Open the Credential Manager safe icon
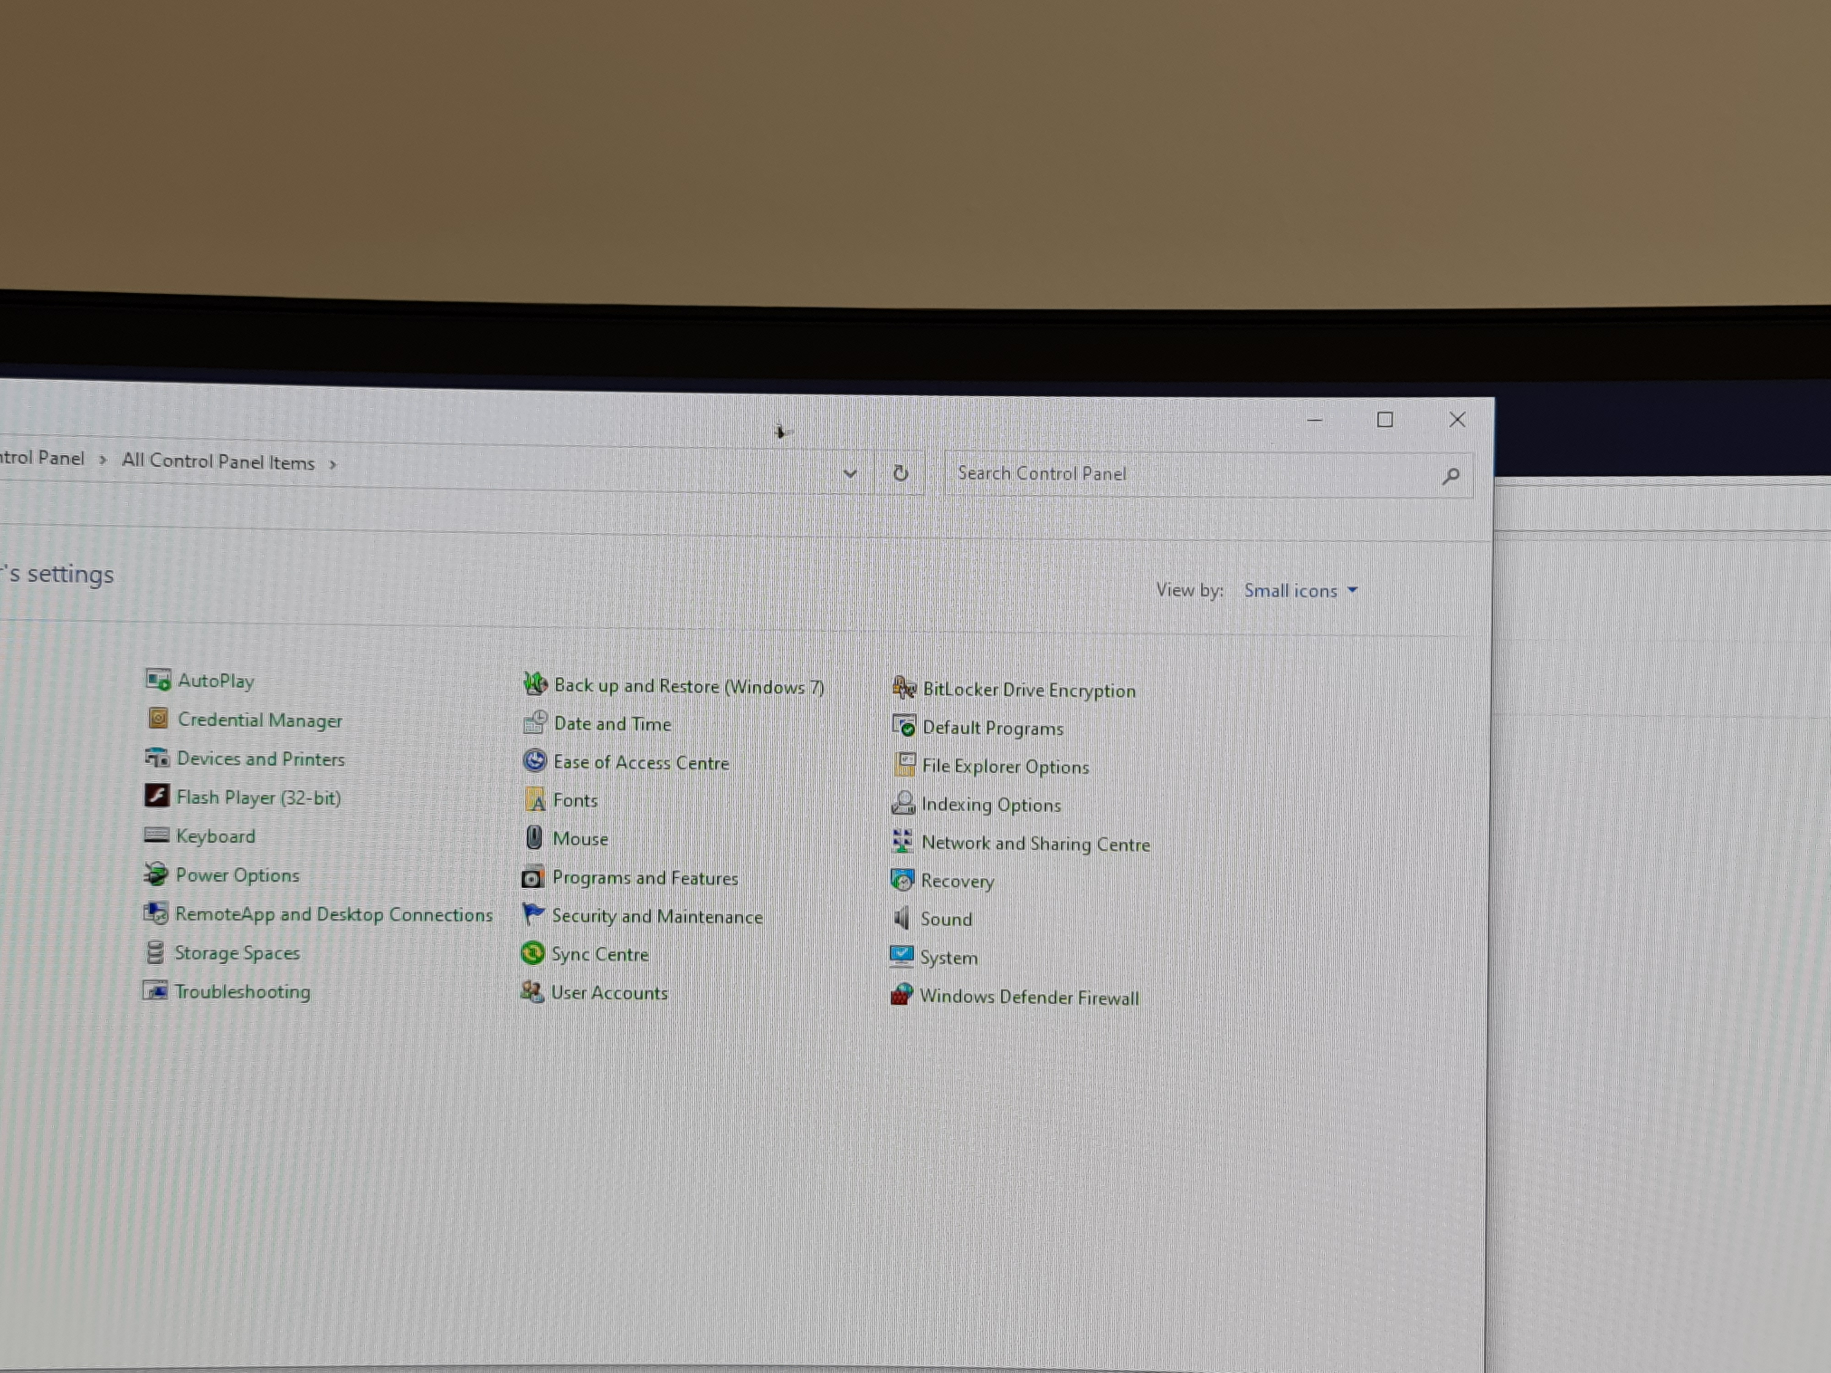This screenshot has height=1373, width=1831. click(157, 719)
